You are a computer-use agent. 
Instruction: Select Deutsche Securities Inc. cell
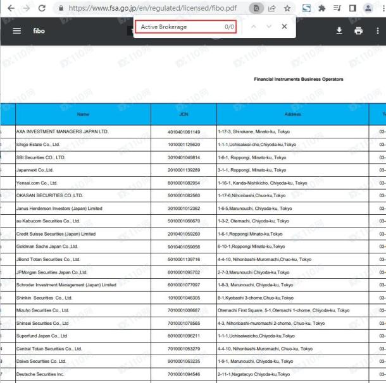pos(83,374)
